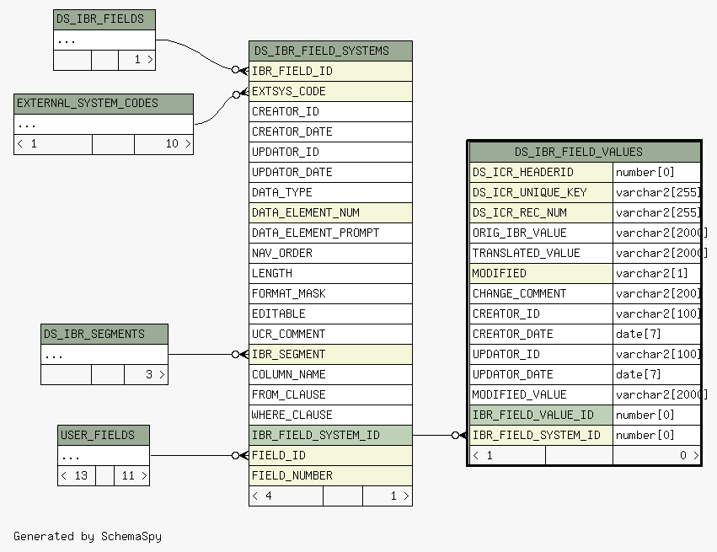Click the children count '3 >' of DS_IBR_SEGMENTS
Viewport: 717px width, 552px height.
pos(146,374)
